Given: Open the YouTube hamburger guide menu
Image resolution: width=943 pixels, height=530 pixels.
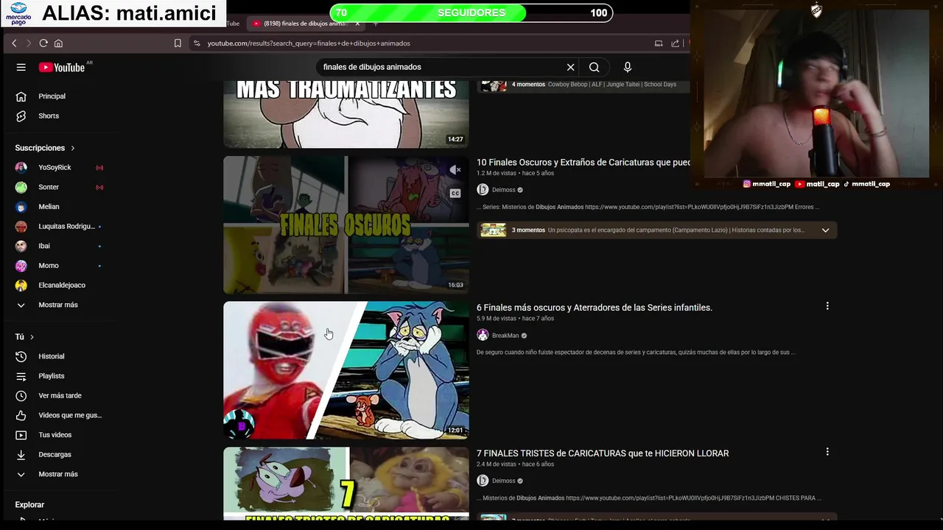Looking at the screenshot, I should [x=21, y=67].
